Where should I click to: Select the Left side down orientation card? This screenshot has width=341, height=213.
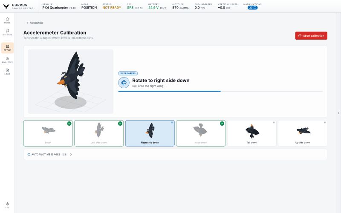pyautogui.click(x=99, y=133)
